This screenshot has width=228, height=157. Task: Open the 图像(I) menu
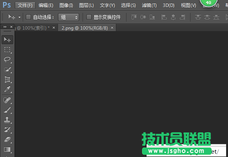(x=66, y=5)
